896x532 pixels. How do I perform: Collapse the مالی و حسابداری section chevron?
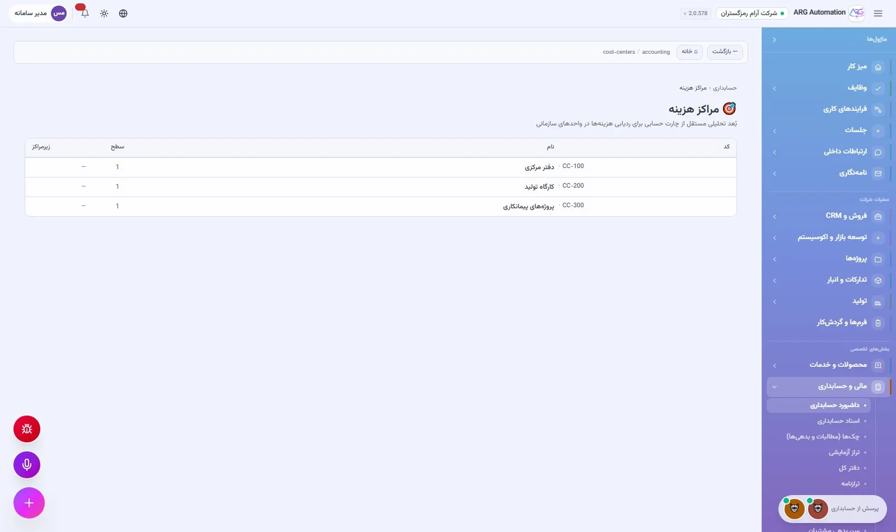click(x=774, y=387)
